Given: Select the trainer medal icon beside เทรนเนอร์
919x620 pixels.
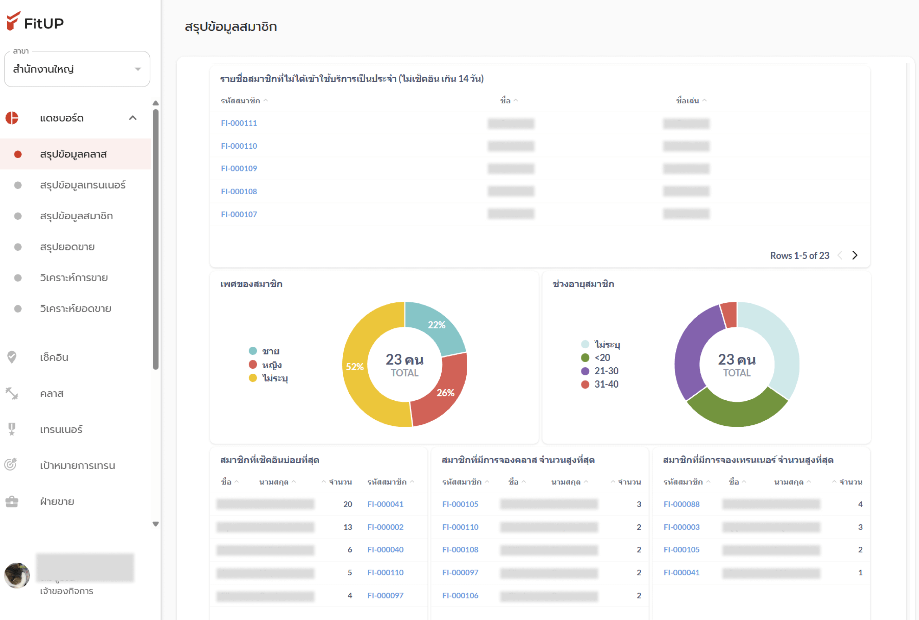Looking at the screenshot, I should click(12, 429).
